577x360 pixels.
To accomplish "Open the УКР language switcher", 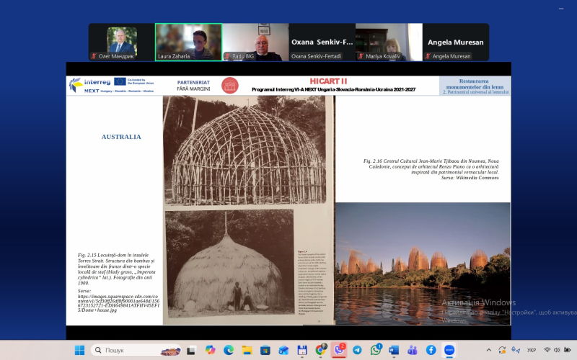I will pyautogui.click(x=531, y=350).
